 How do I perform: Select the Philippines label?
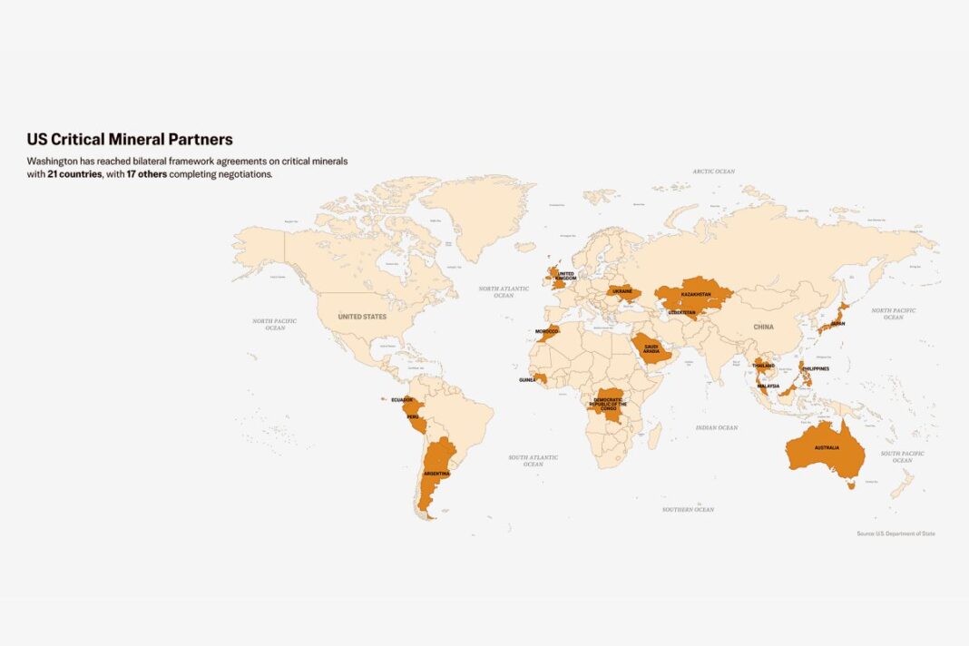(x=816, y=368)
